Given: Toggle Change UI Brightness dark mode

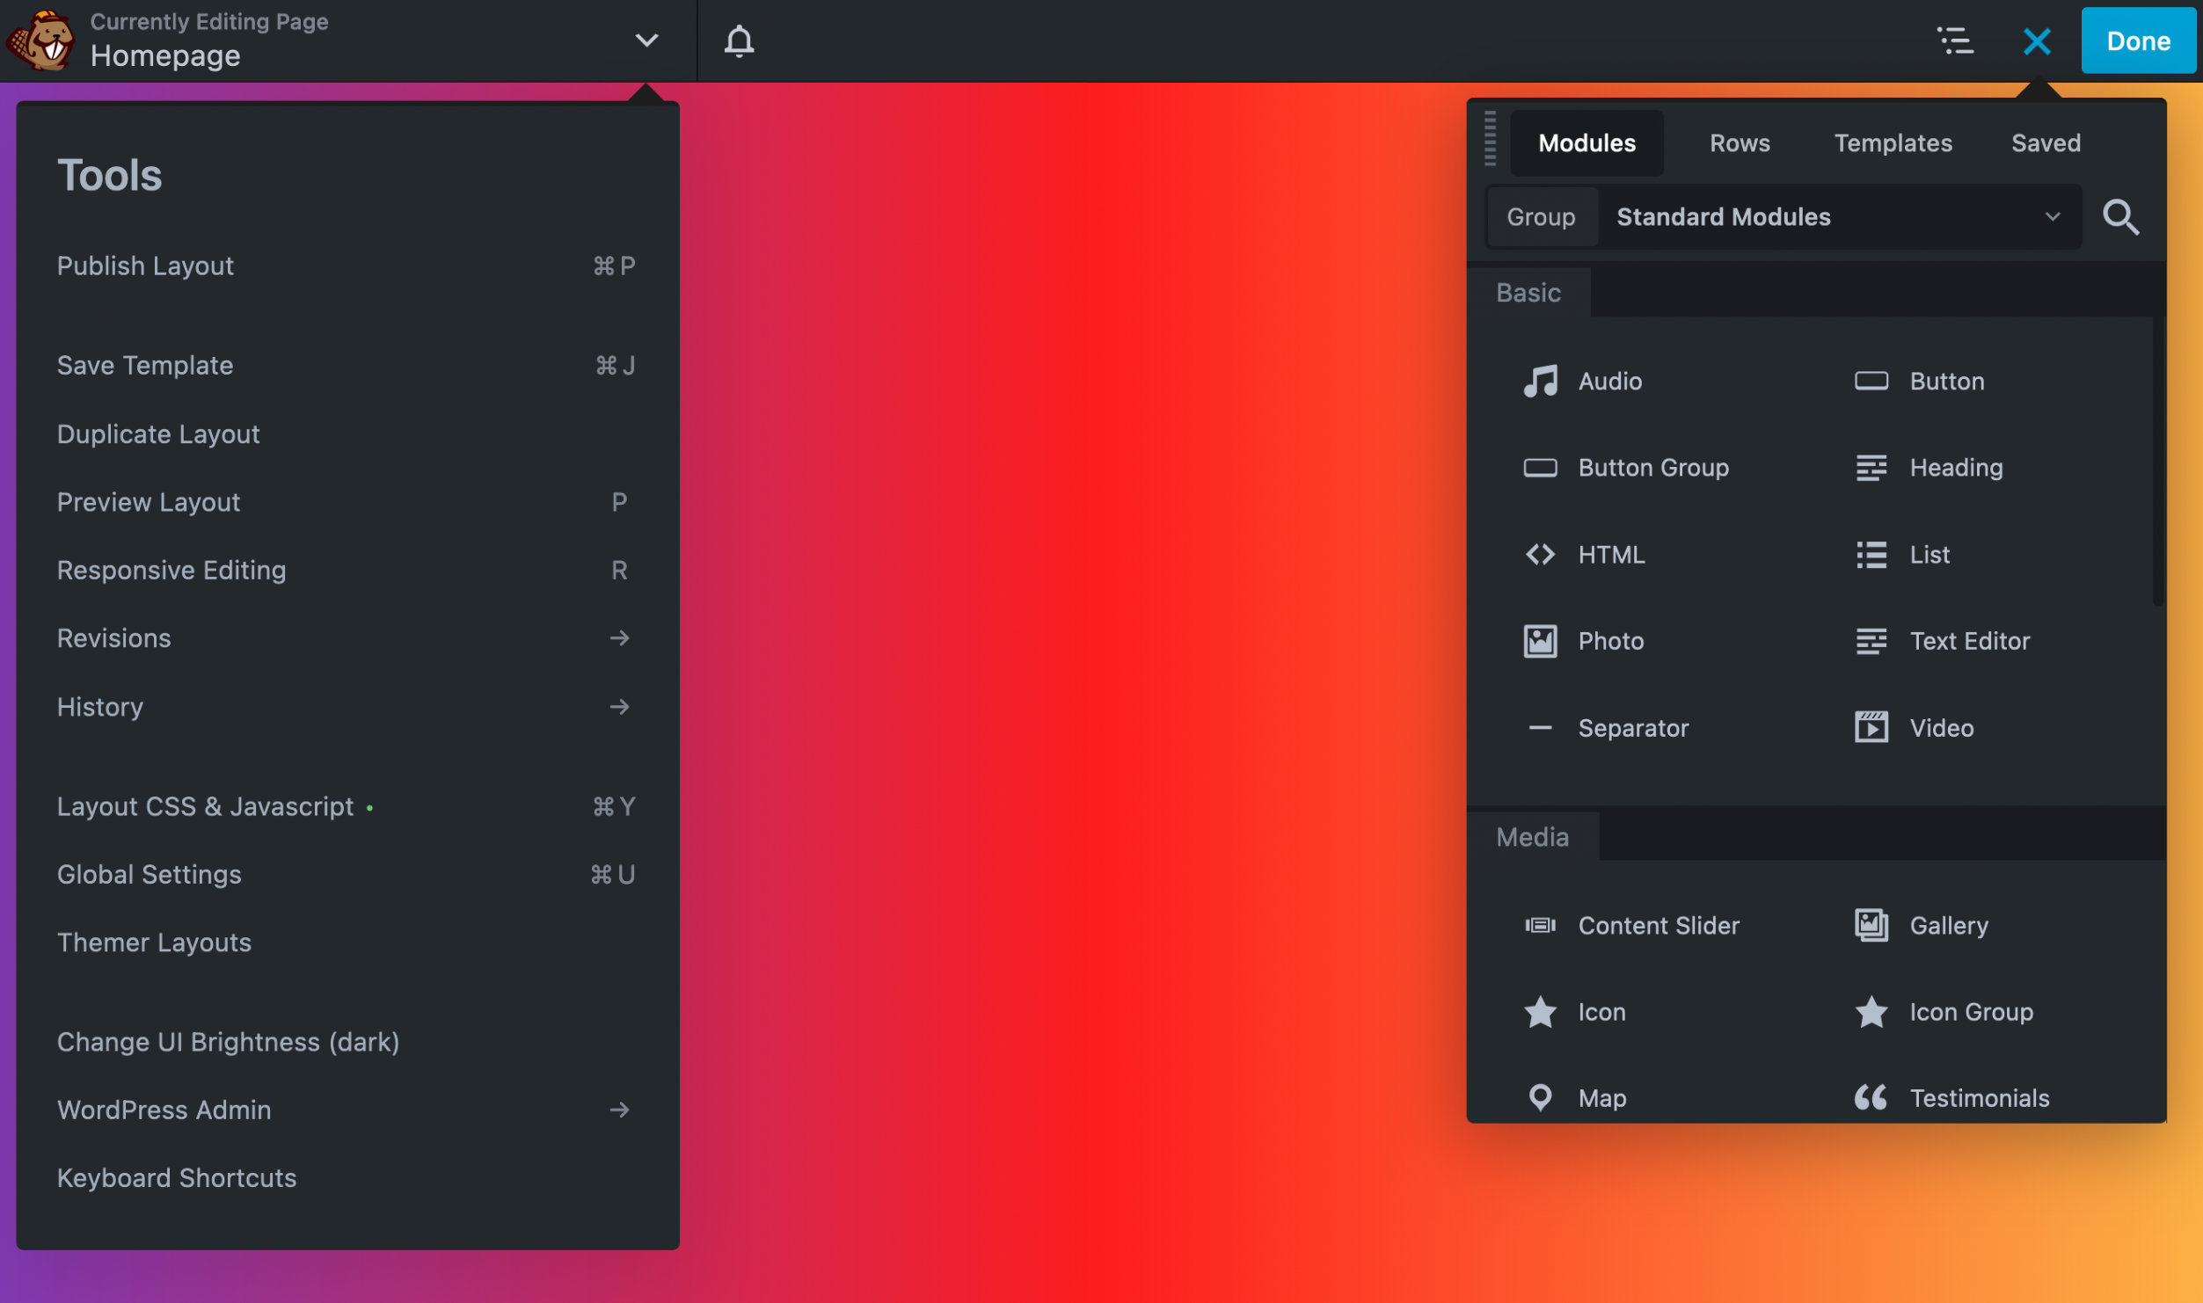Looking at the screenshot, I should tap(228, 1041).
